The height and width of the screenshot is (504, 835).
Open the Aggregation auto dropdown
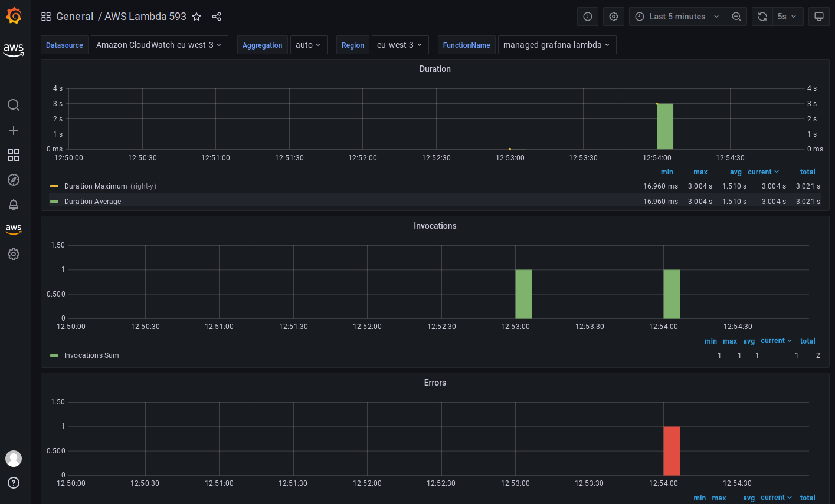(309, 45)
